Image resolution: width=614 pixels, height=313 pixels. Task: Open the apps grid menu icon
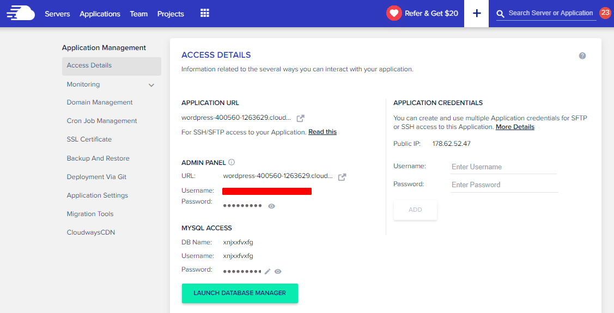[205, 13]
